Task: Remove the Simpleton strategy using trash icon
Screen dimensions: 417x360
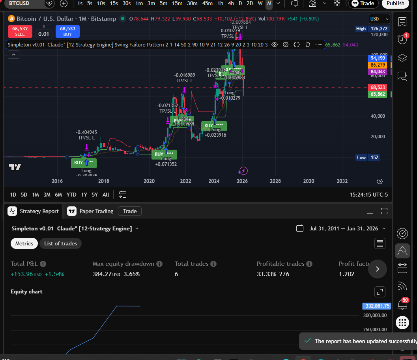Action: point(308,45)
